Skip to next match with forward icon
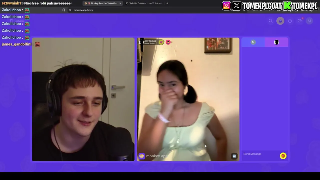Image resolution: width=320 pixels, height=180 pixels. point(234,156)
